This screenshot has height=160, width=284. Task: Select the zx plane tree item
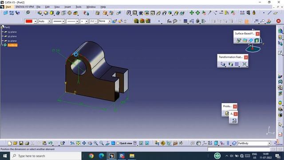(x=12, y=41)
